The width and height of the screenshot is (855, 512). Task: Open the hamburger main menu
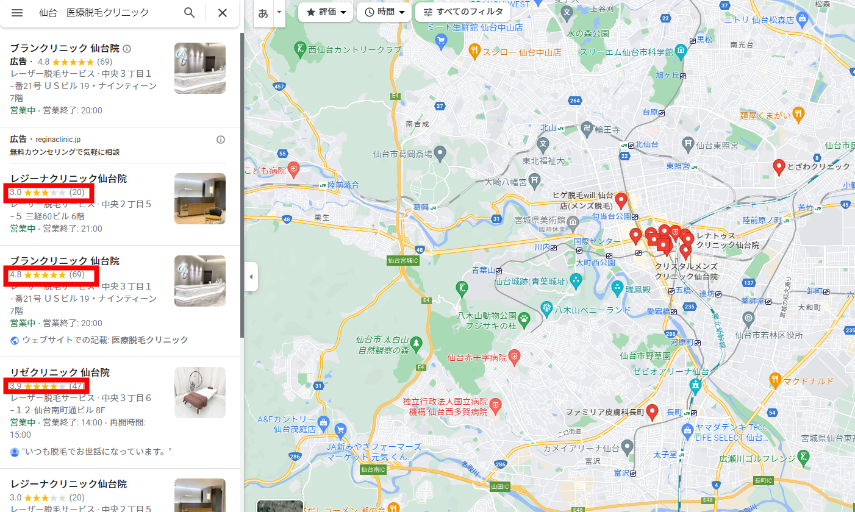[17, 13]
